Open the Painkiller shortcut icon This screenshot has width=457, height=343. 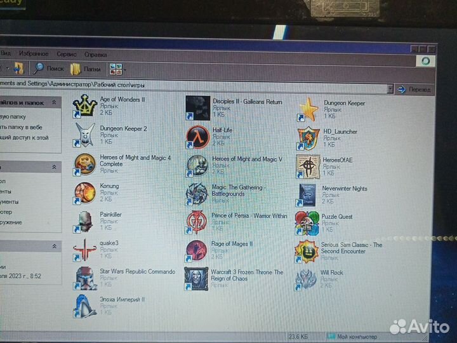coord(84,221)
